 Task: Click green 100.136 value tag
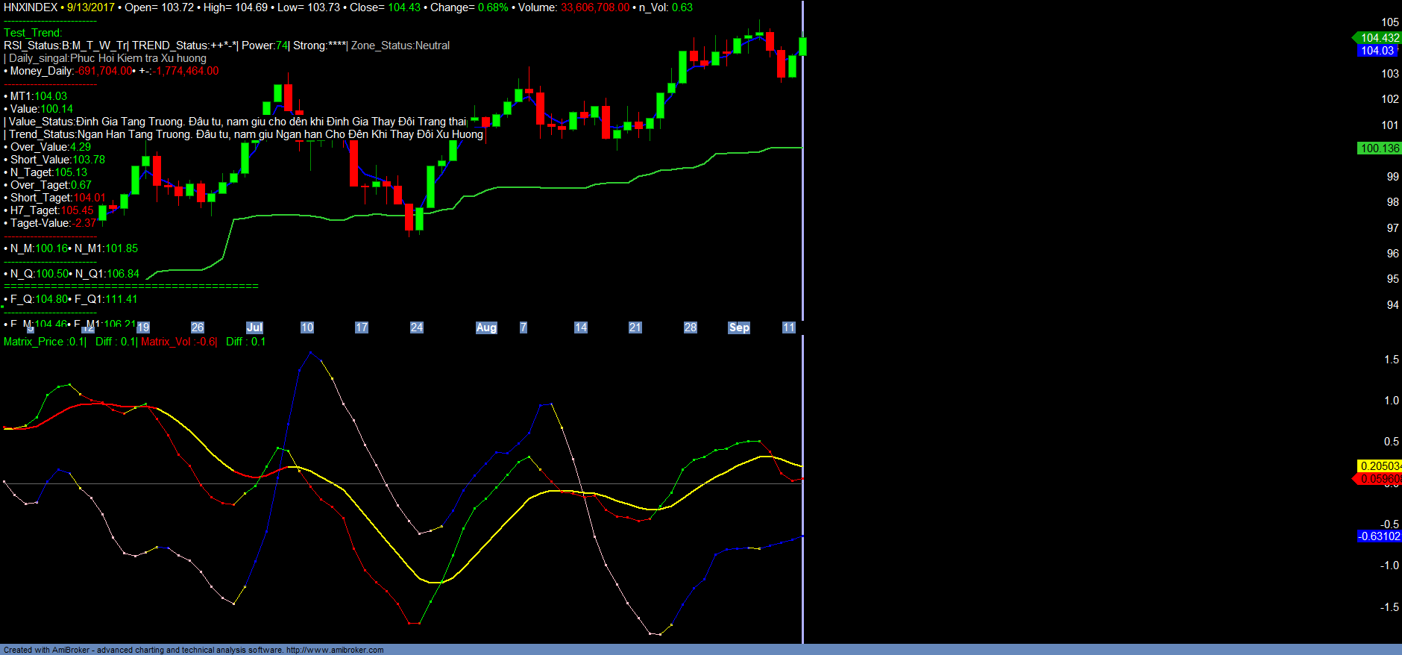pos(1380,148)
